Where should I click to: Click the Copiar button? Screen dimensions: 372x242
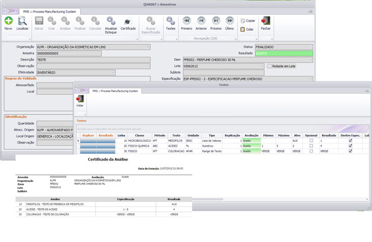(x=247, y=20)
